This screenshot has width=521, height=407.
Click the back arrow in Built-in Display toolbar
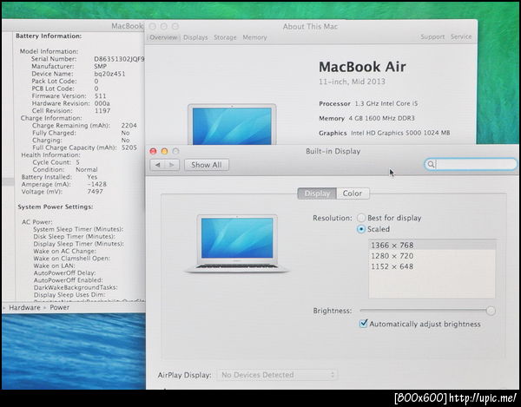[158, 165]
